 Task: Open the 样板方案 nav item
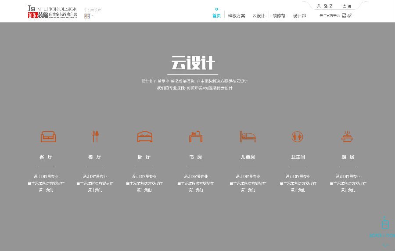point(236,16)
